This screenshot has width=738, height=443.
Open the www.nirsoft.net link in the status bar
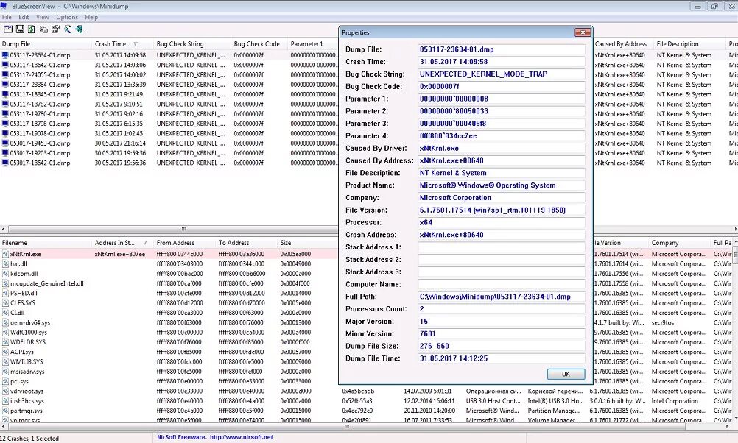[x=242, y=437]
